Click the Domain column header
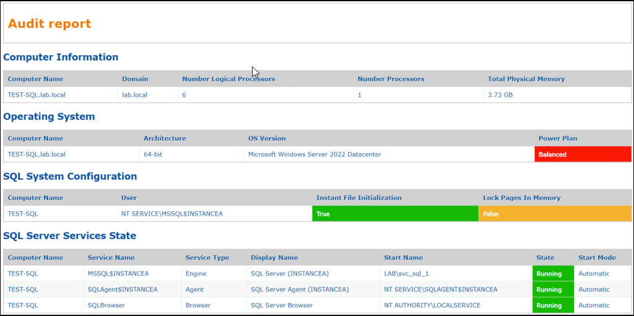Screen dimensions: 634x316 pyautogui.click(x=135, y=79)
